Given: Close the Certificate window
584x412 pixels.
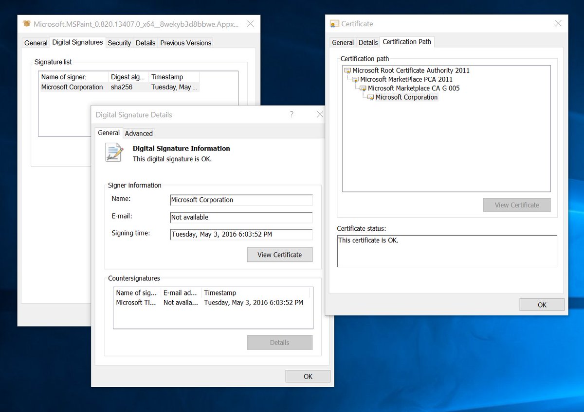Looking at the screenshot, I should pos(558,23).
